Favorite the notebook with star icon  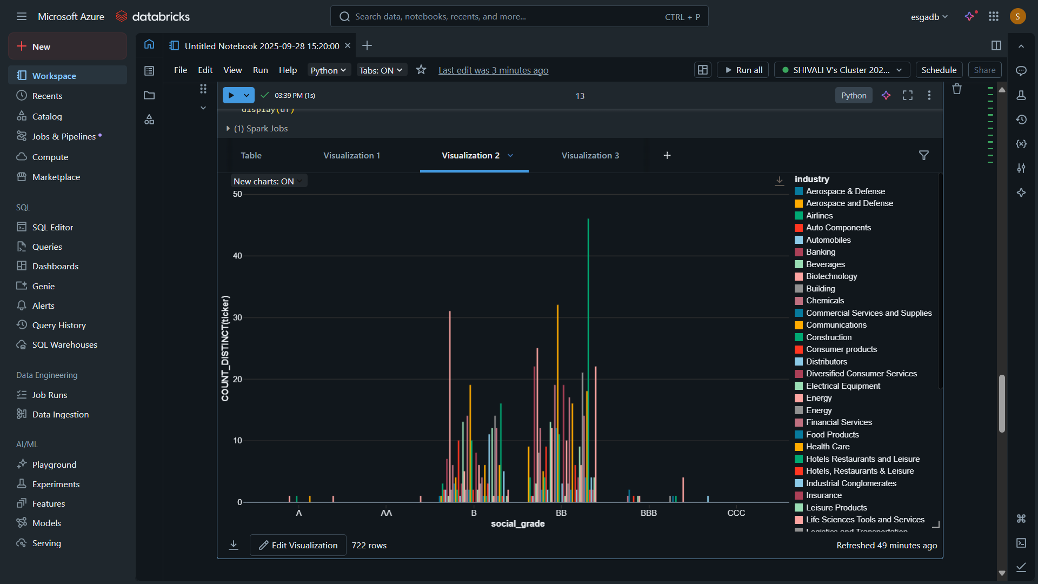point(421,70)
